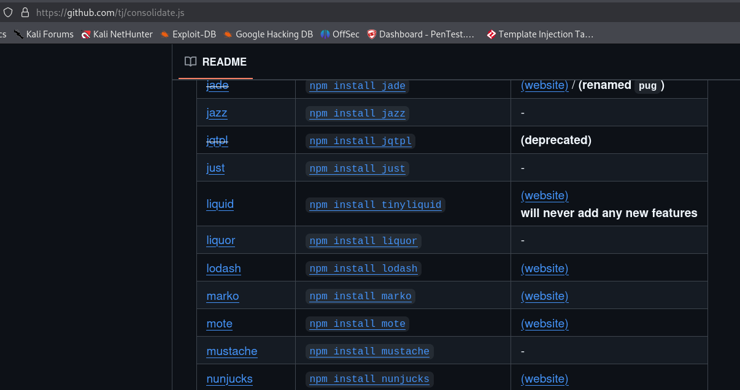Open the website link in lodash row
This screenshot has height=390, width=740.
[x=544, y=269]
